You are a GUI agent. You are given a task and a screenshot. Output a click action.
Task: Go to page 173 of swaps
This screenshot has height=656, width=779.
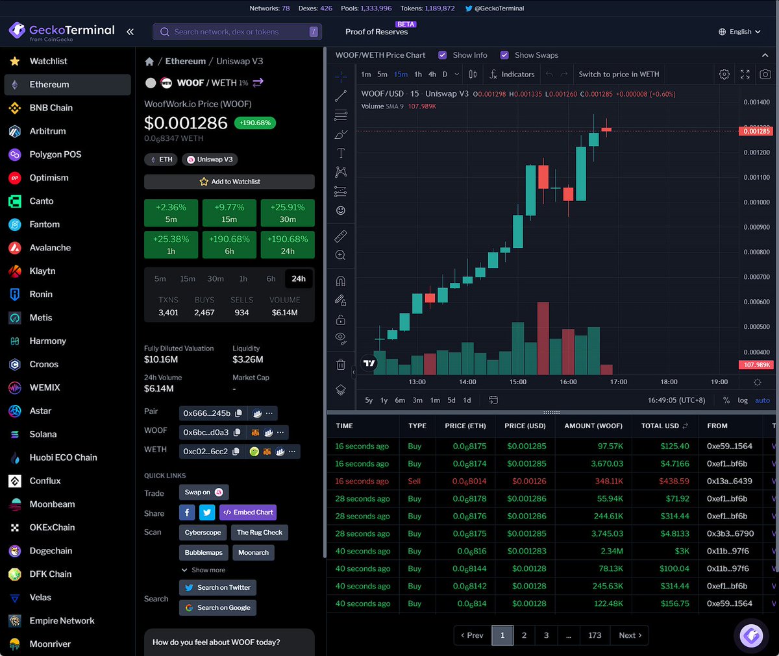595,635
